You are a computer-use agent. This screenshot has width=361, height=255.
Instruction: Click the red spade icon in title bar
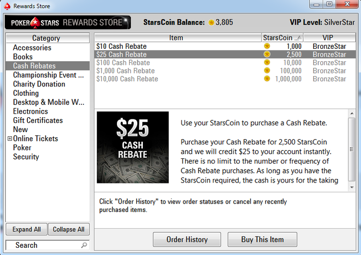tap(7, 6)
